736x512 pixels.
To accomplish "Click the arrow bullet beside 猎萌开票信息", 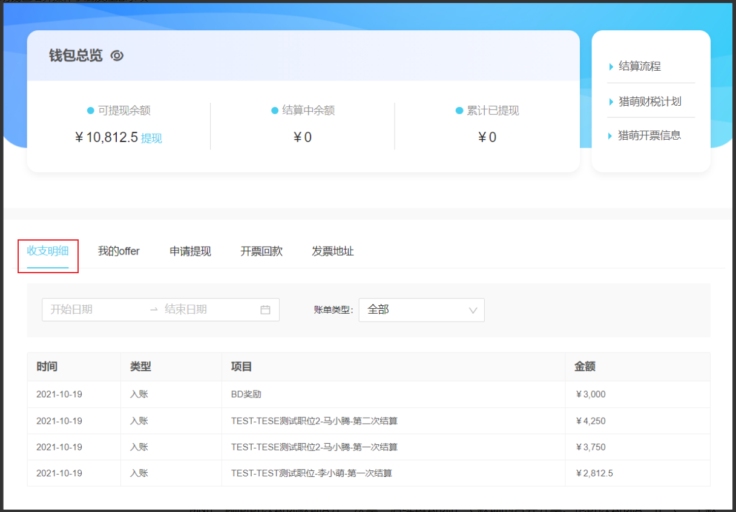I will point(611,136).
